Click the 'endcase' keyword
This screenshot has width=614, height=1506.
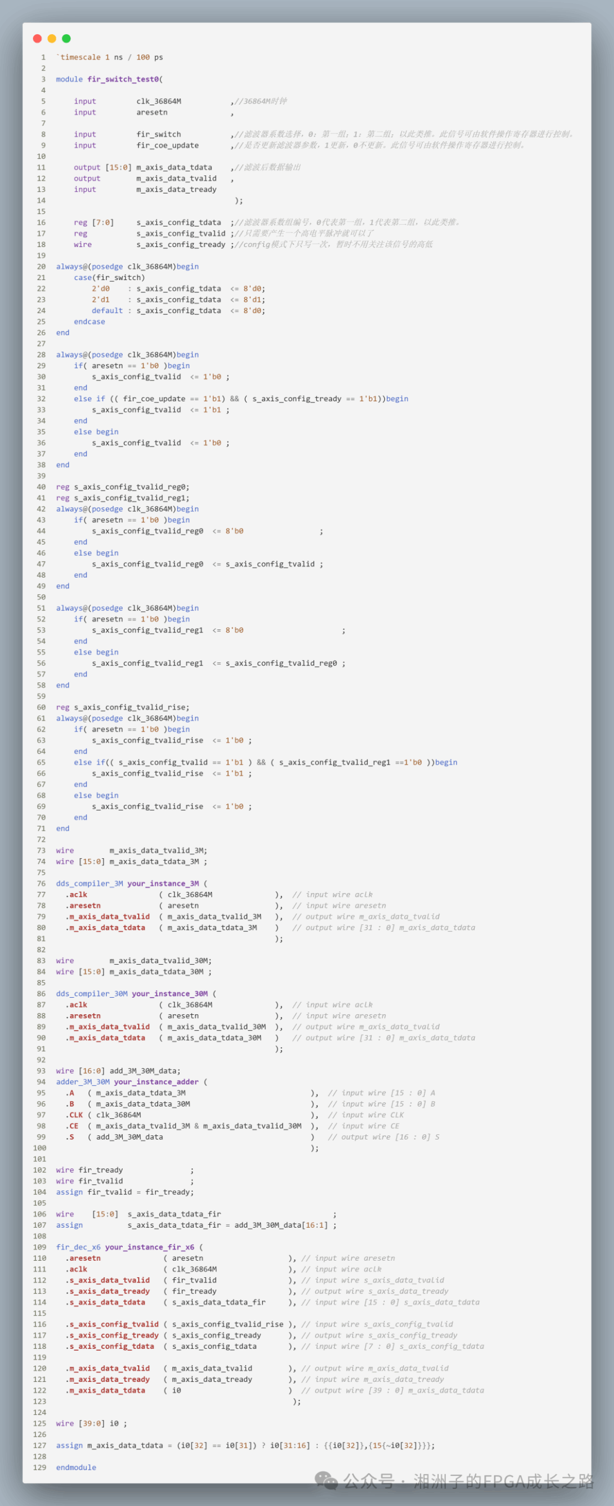click(x=89, y=322)
